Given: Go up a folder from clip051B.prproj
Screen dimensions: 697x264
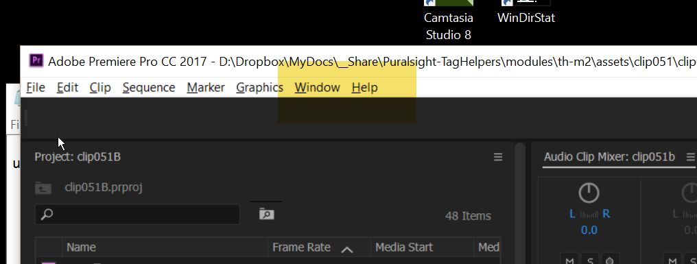Looking at the screenshot, I should tap(43, 188).
